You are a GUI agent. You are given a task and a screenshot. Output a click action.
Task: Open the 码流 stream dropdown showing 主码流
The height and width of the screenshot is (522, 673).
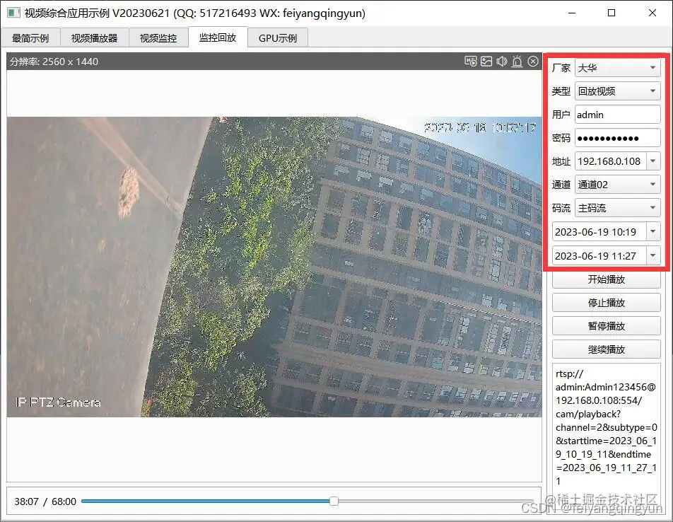pos(617,208)
